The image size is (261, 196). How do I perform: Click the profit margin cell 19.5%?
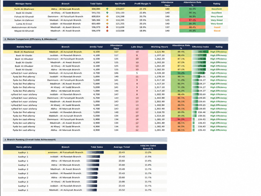tap(143, 20)
